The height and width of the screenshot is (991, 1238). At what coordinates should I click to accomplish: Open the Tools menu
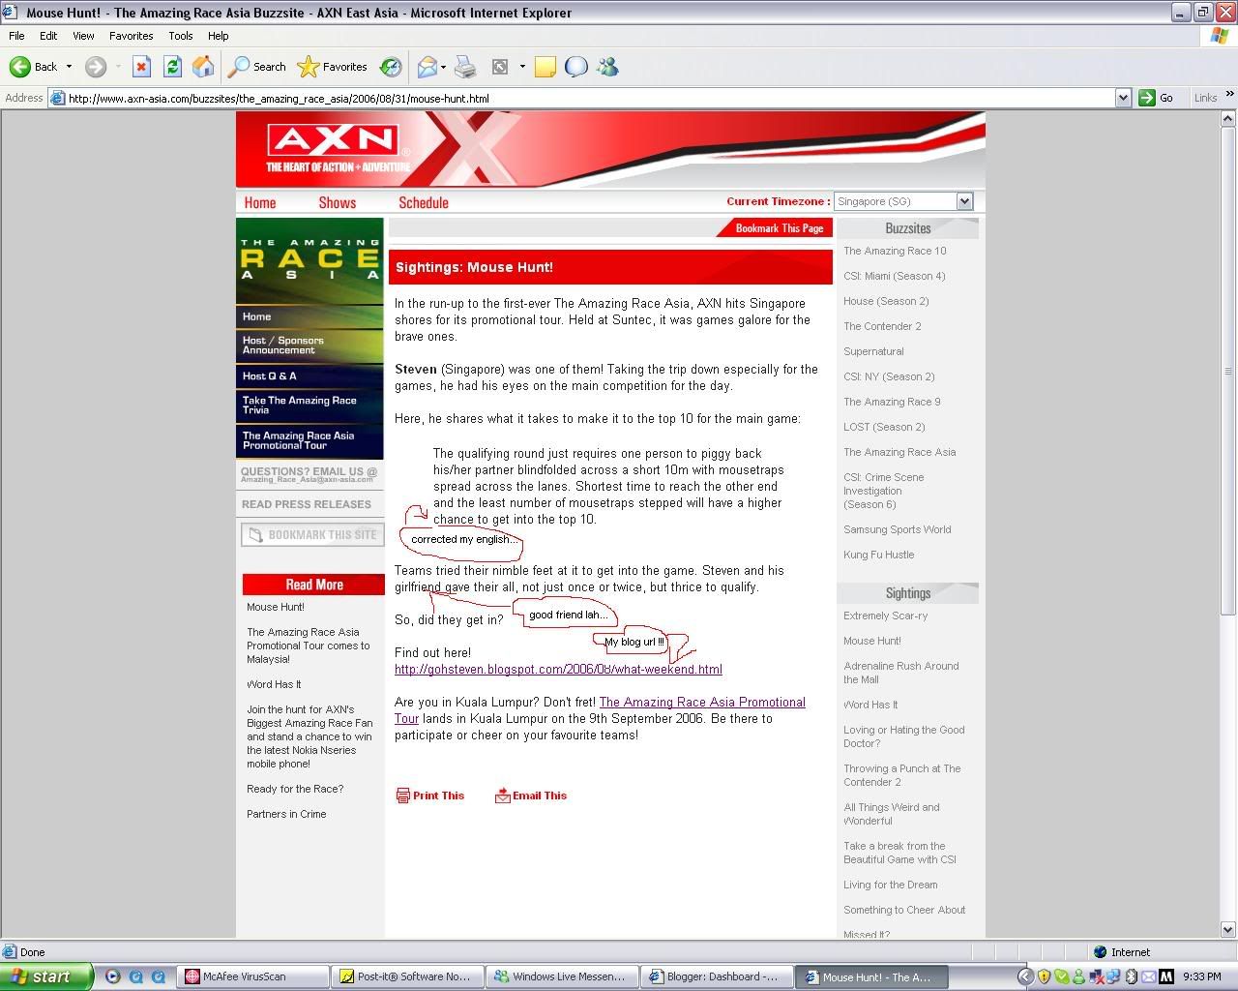(181, 36)
